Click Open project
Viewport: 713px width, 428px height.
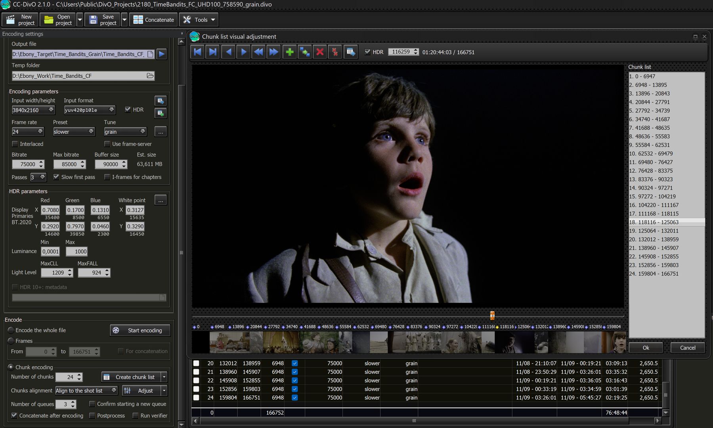tap(58, 20)
